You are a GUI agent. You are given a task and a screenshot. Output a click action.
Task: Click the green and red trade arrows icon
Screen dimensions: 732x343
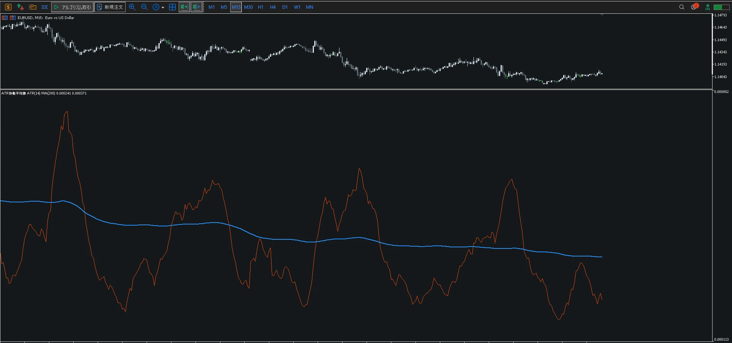coord(21,7)
